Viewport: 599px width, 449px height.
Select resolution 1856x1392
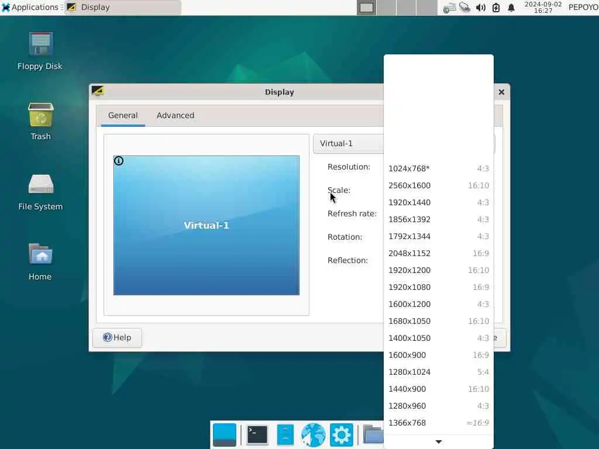pos(439,220)
